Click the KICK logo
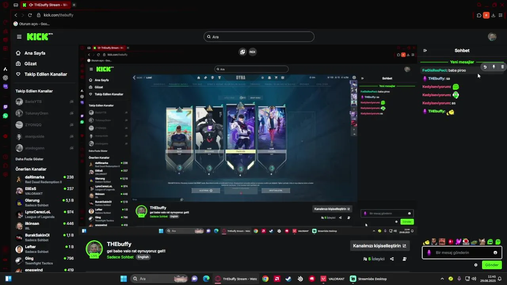This screenshot has height=285, width=507. [40, 37]
